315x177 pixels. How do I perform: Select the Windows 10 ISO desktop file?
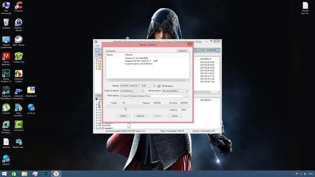point(31,92)
